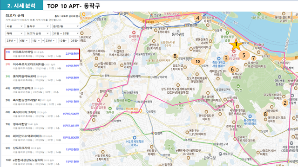Click the 신대방삼거리역 station marker

click(x=149, y=77)
